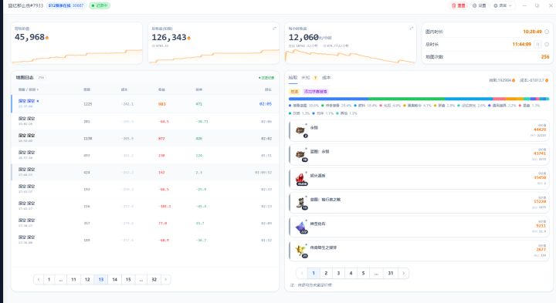
Task: Click current map log page 13
Action: click(x=101, y=279)
